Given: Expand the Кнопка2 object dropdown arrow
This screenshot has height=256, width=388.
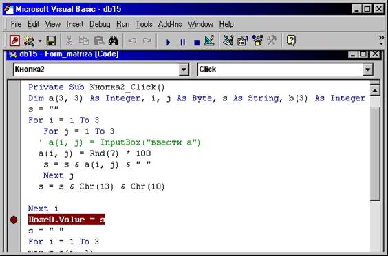Looking at the screenshot, I should 184,70.
